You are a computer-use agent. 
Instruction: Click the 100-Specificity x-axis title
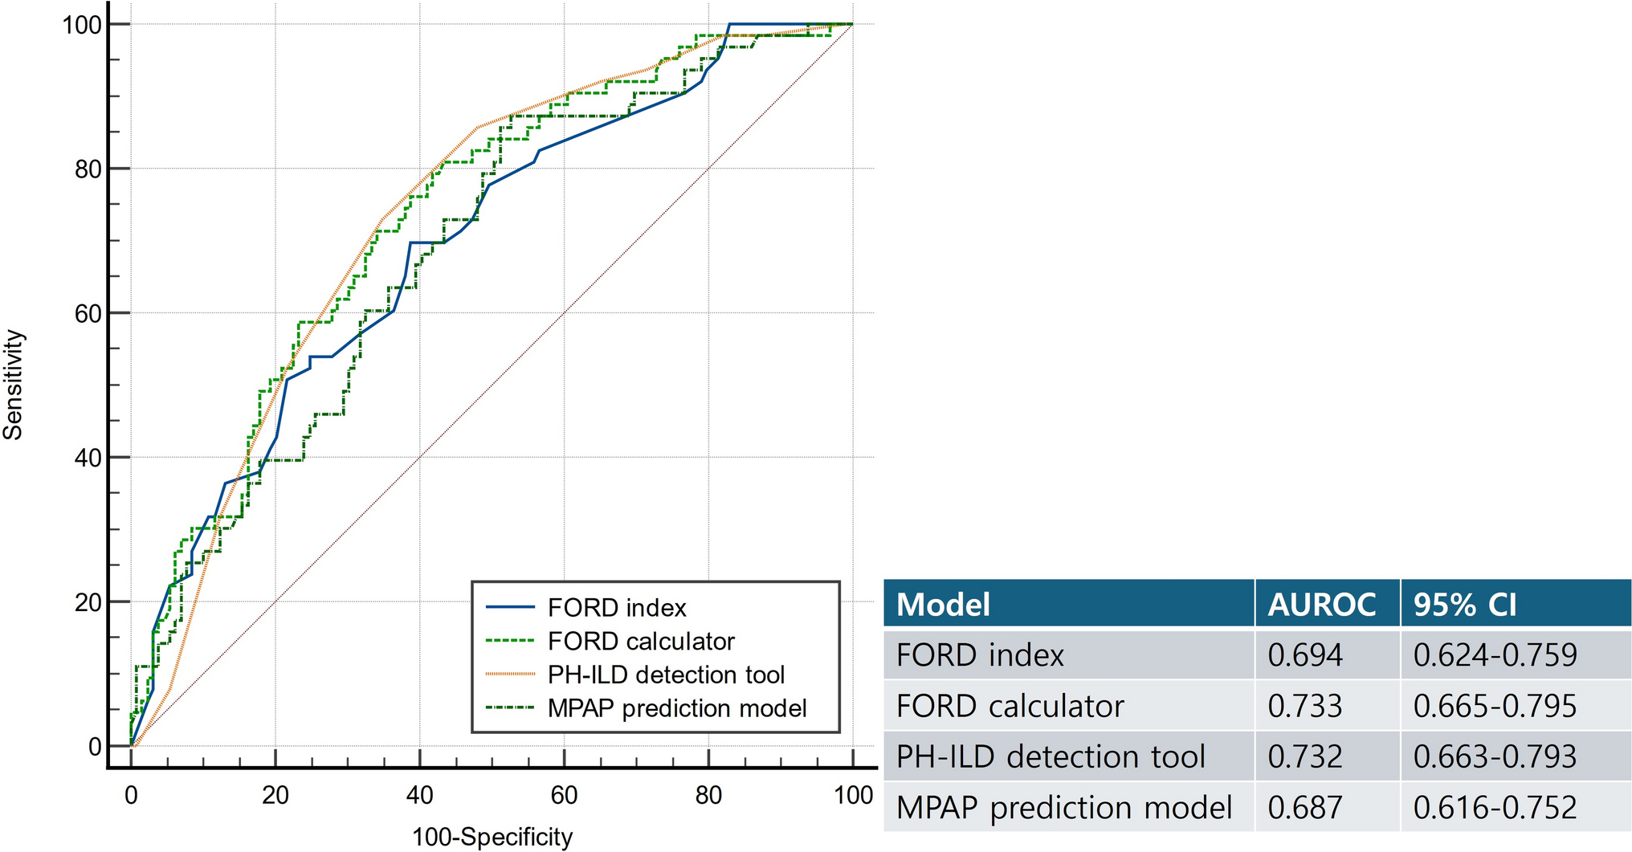[492, 837]
